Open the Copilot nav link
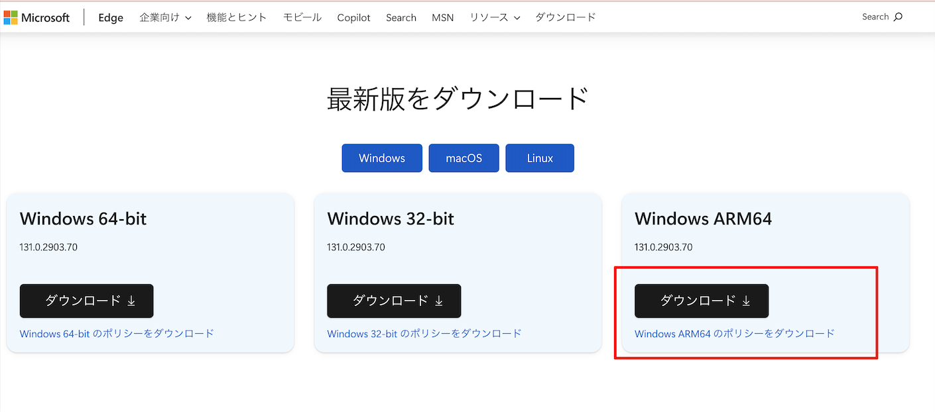 click(x=353, y=18)
